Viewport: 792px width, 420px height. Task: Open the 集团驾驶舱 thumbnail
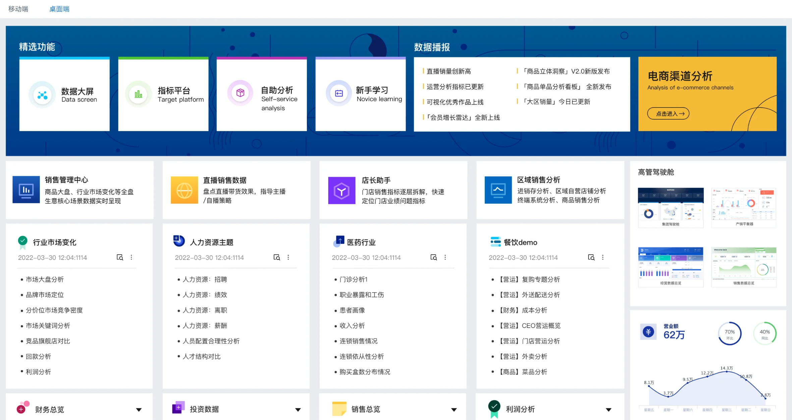(x=671, y=207)
